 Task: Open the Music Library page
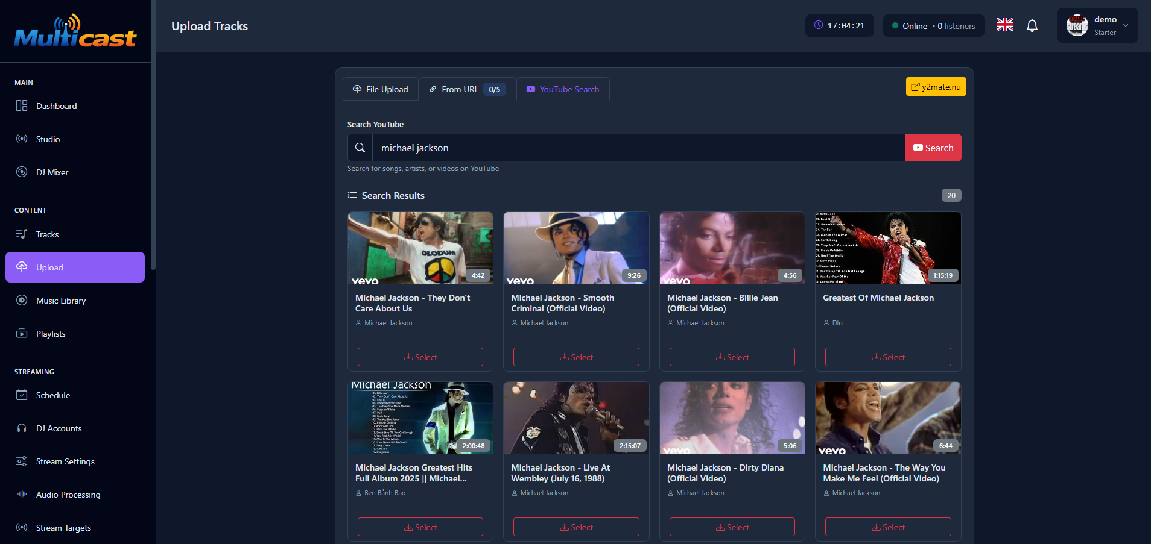[x=60, y=301]
